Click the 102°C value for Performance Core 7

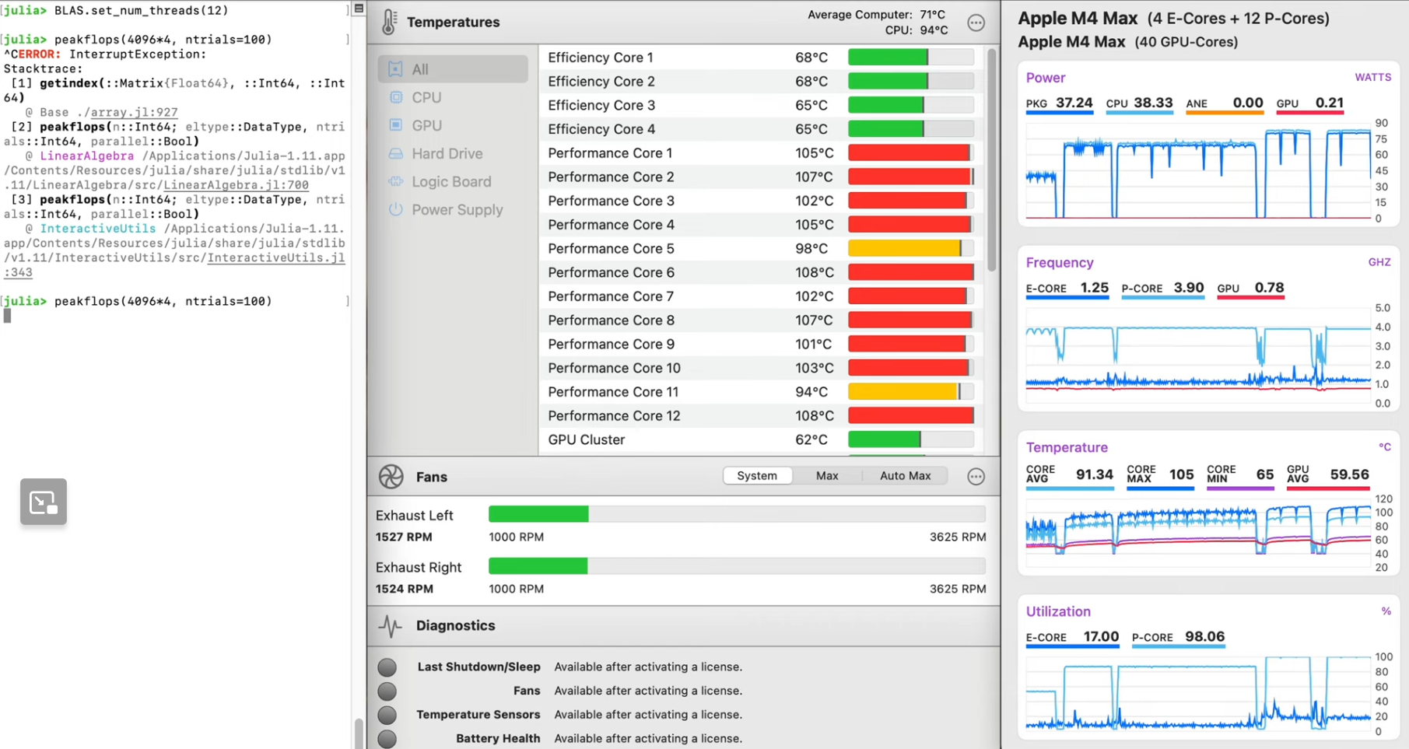814,297
